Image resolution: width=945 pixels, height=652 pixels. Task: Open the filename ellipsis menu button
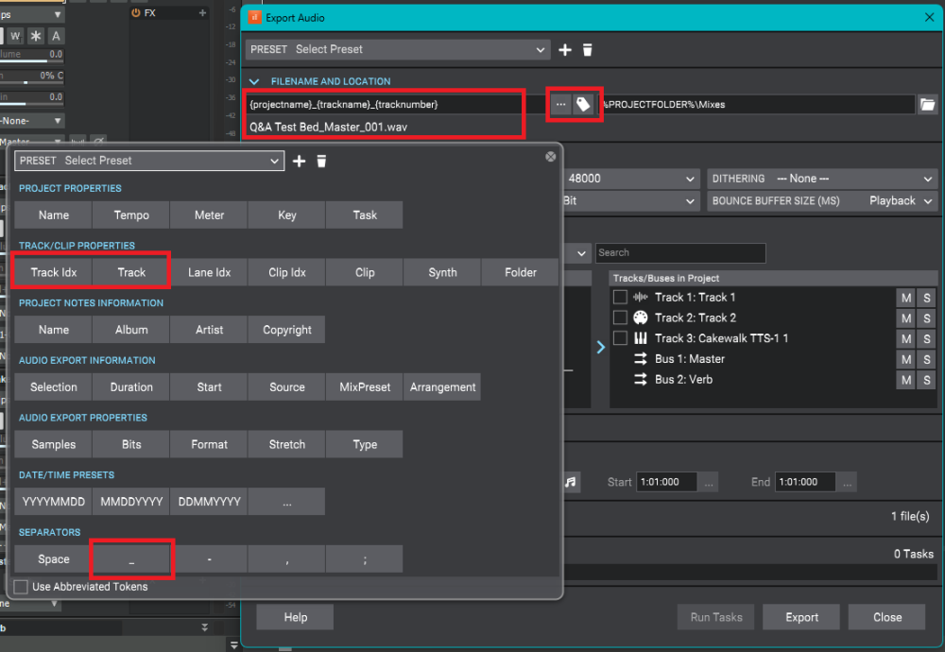560,104
